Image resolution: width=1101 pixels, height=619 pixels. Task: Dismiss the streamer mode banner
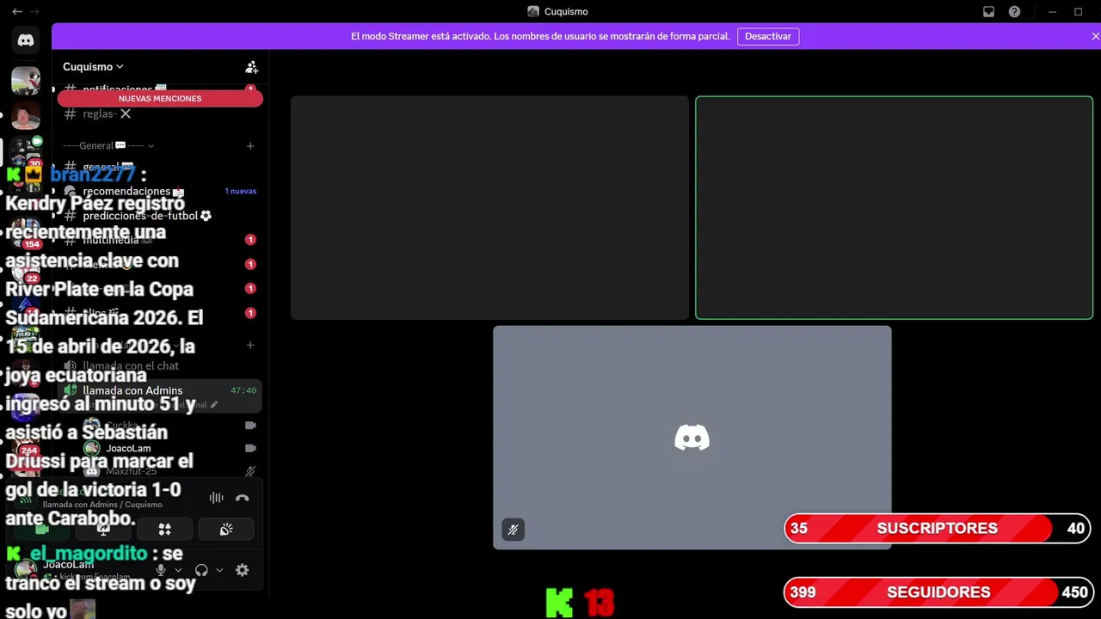[x=1095, y=36]
